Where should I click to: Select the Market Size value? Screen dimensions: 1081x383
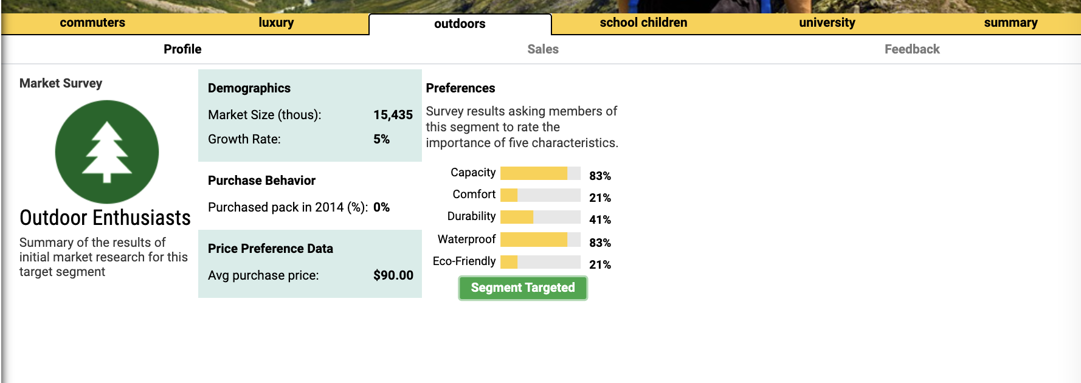click(393, 115)
